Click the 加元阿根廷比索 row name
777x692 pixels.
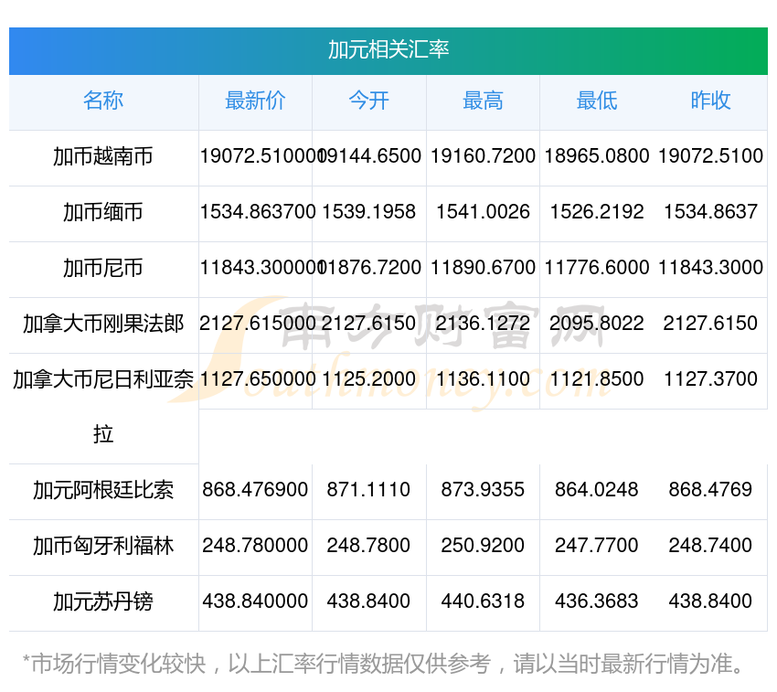click(103, 490)
